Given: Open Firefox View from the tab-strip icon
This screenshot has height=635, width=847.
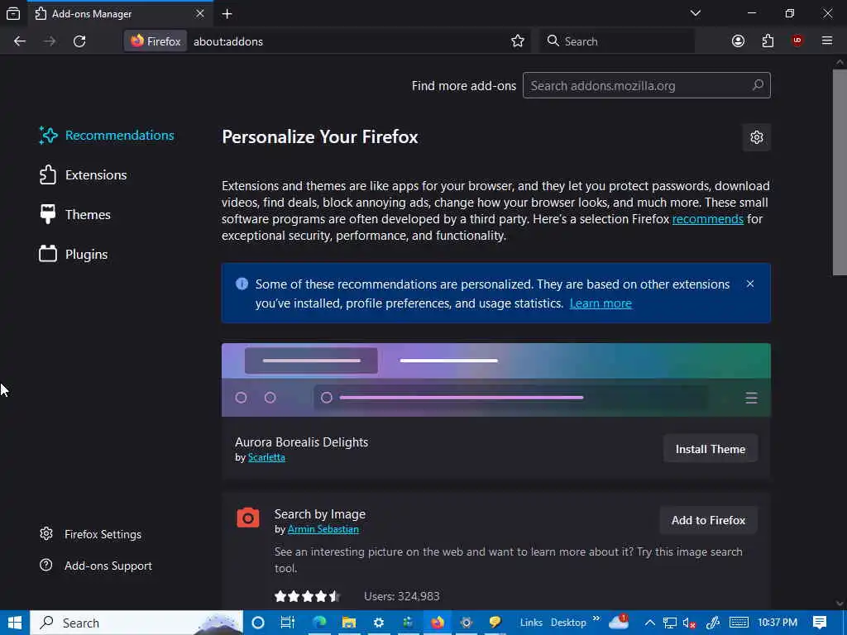Looking at the screenshot, I should coord(13,13).
